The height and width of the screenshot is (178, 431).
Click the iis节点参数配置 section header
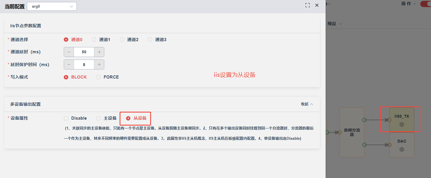[x=26, y=26]
